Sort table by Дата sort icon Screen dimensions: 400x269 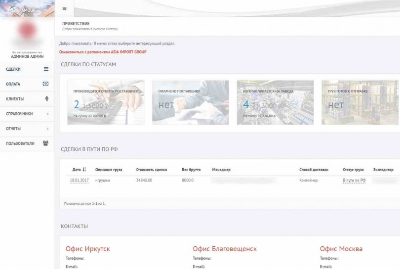click(x=84, y=170)
